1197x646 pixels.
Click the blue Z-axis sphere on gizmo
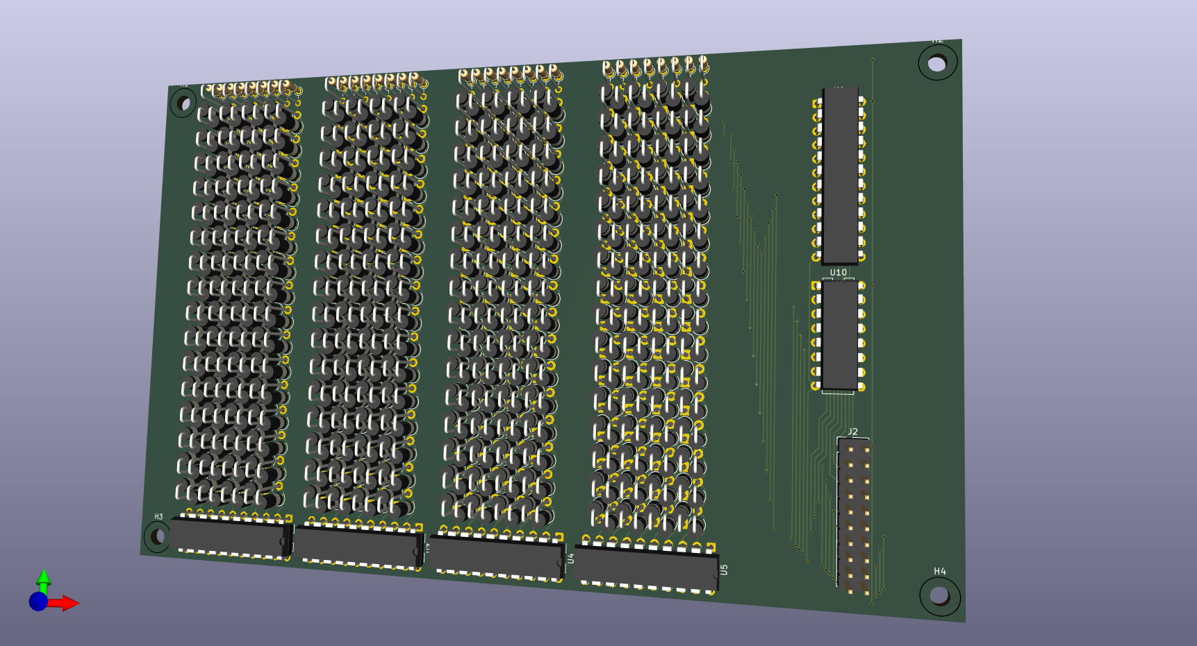(x=38, y=601)
